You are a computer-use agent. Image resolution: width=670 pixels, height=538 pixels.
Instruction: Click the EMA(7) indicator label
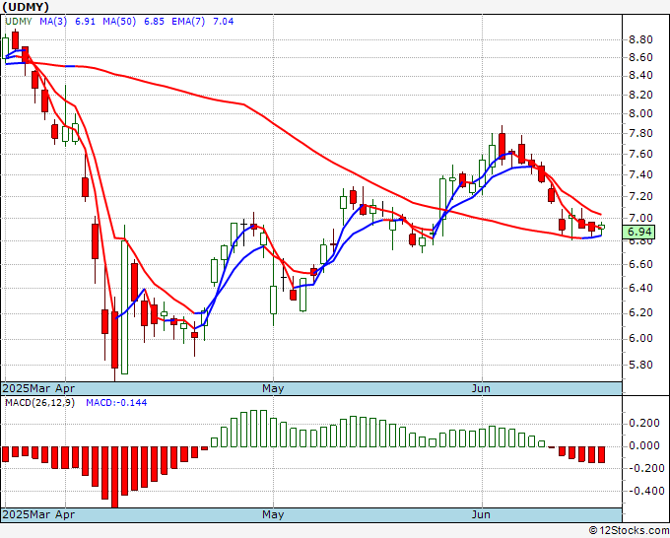pyautogui.click(x=188, y=22)
